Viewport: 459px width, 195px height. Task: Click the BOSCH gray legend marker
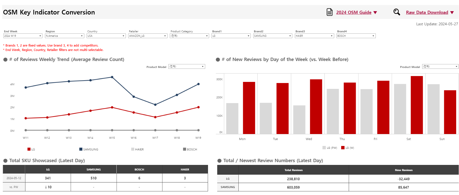click(185, 149)
